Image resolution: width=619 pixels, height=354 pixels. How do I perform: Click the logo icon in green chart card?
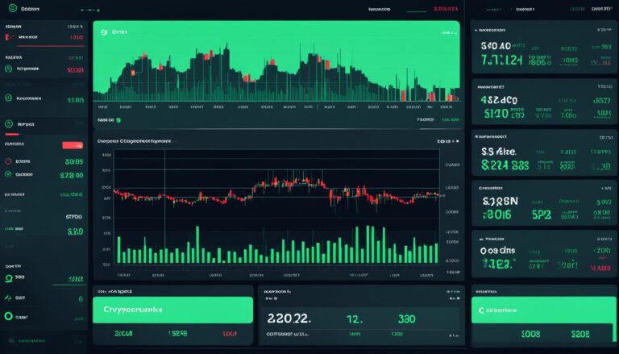pyautogui.click(x=104, y=32)
